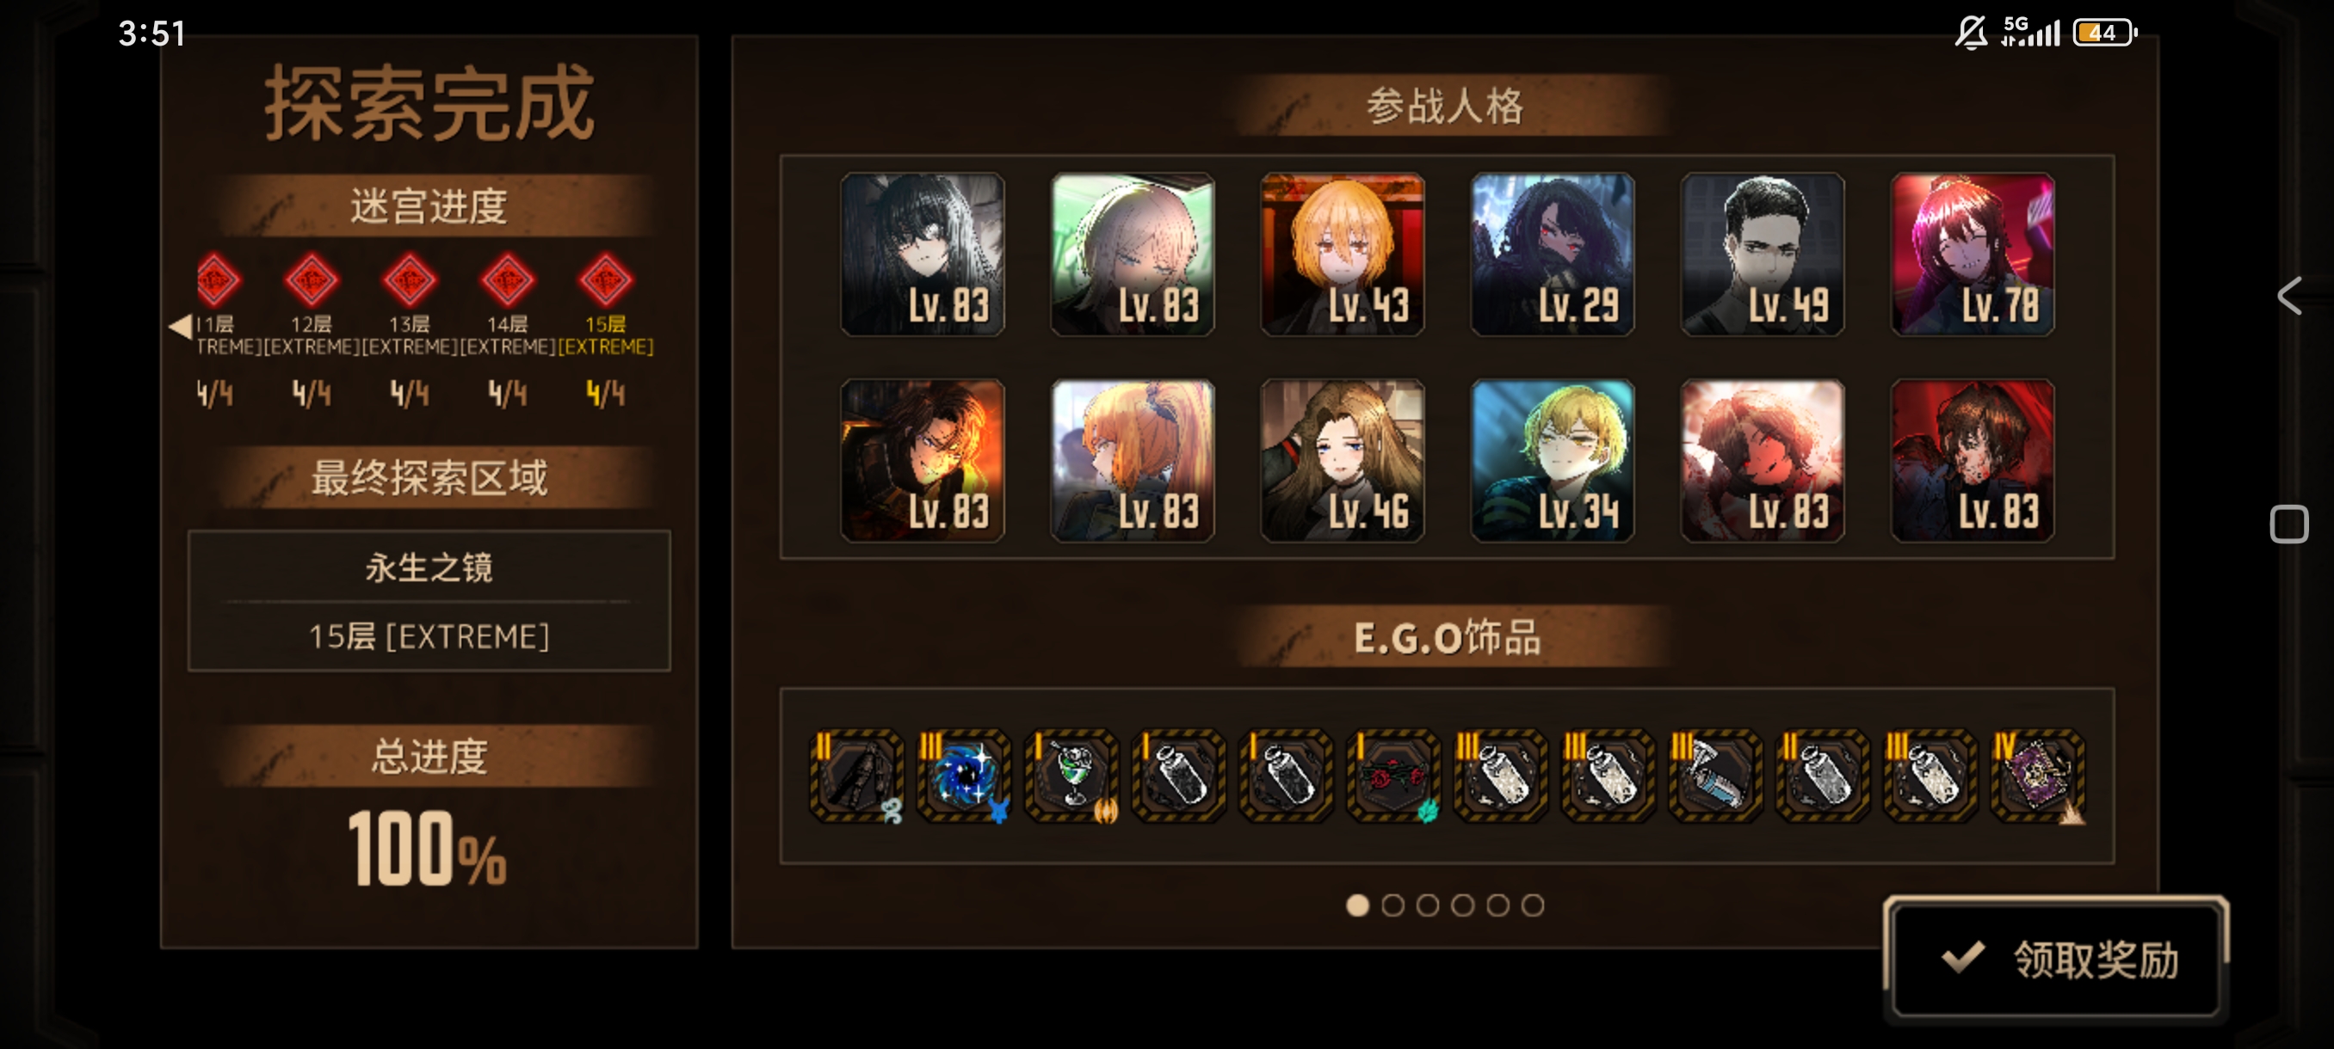Tap the Android back chevron
Image resolution: width=2334 pixels, height=1049 pixels.
point(2288,295)
